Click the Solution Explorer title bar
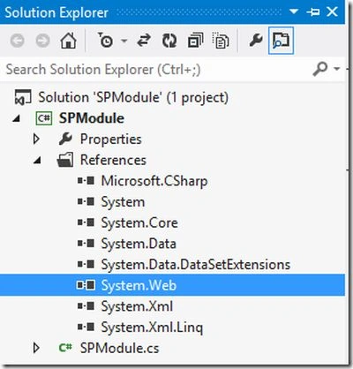The width and height of the screenshot is (353, 369). (x=172, y=12)
